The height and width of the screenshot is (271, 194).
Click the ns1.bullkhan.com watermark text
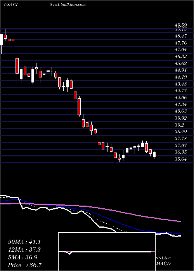tap(69, 4)
